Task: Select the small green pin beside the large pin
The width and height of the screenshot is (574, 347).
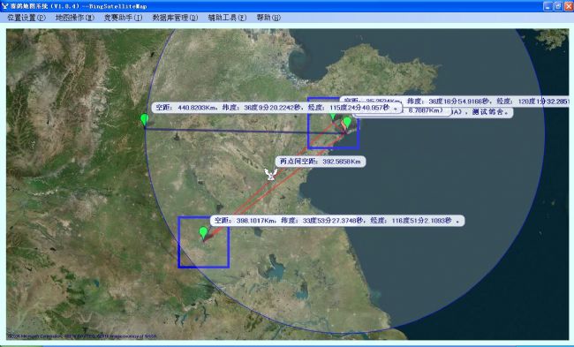Action: pyautogui.click(x=333, y=117)
